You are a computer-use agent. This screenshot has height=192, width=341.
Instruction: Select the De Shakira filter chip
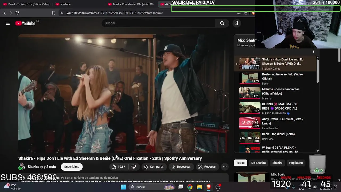pos(258,163)
